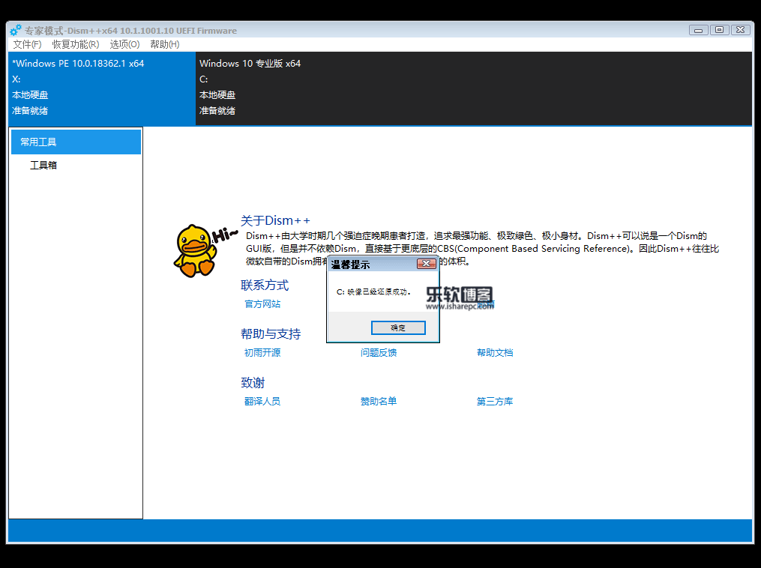Open the 帮助(H) menu
Screen dimensions: 761x568
pyautogui.click(x=164, y=44)
